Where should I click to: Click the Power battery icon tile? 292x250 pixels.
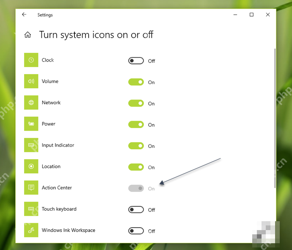point(31,124)
